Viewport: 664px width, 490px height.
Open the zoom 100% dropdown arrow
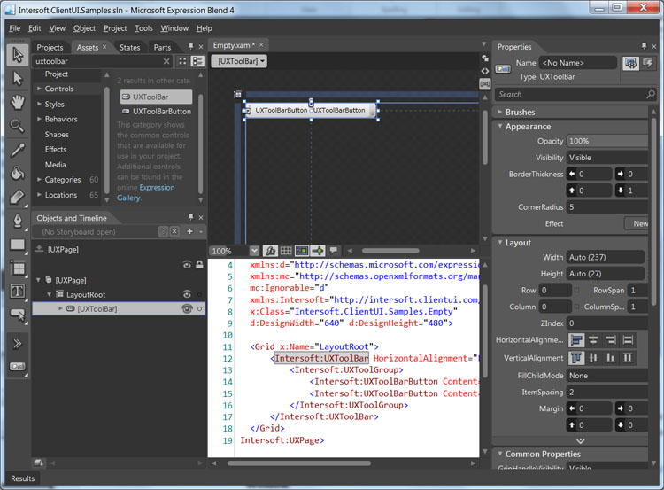click(x=254, y=251)
